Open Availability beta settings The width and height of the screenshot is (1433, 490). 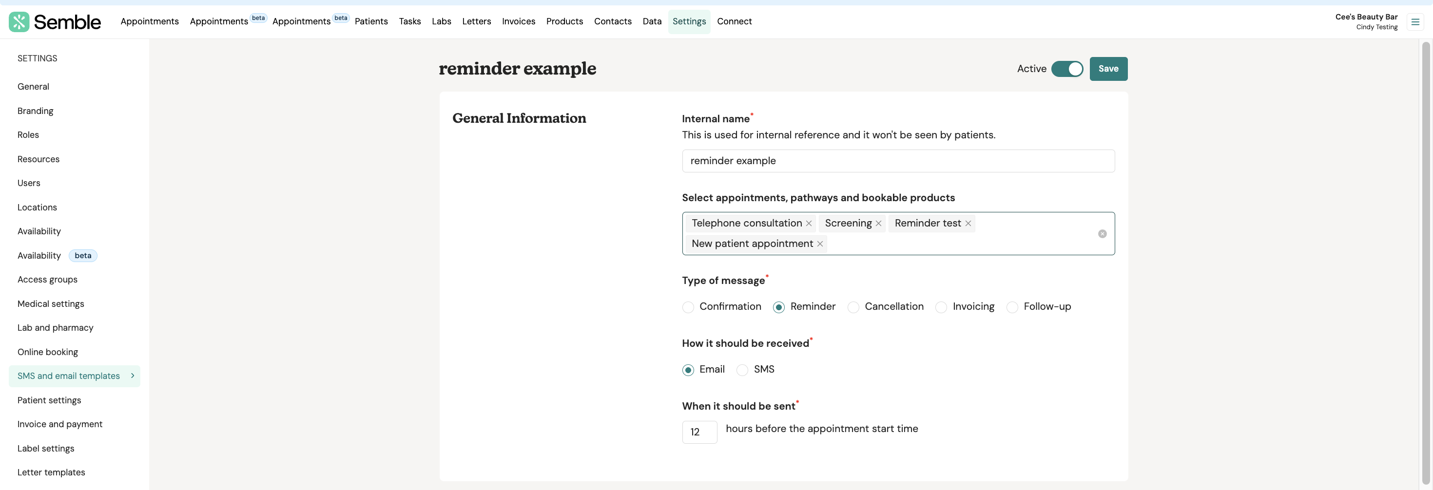point(58,256)
